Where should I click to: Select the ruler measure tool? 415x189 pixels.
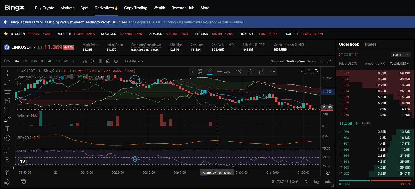pos(7,151)
